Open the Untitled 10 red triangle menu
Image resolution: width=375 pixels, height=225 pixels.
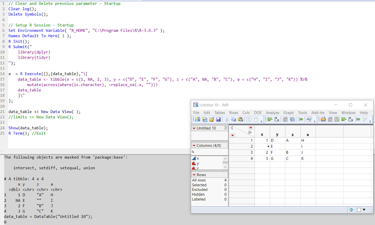pos(194,128)
